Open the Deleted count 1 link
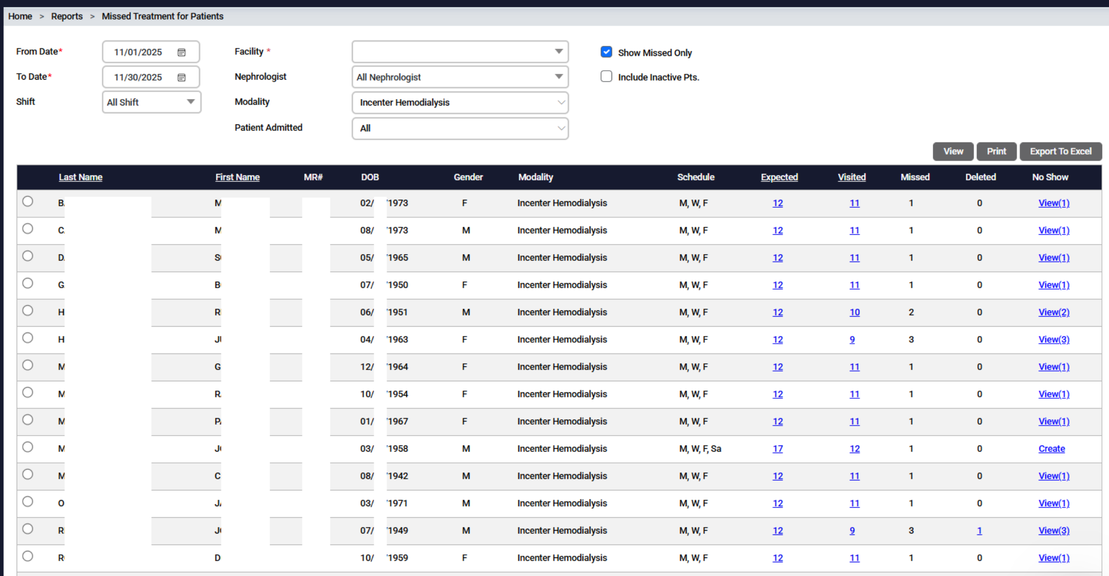 pyautogui.click(x=979, y=531)
